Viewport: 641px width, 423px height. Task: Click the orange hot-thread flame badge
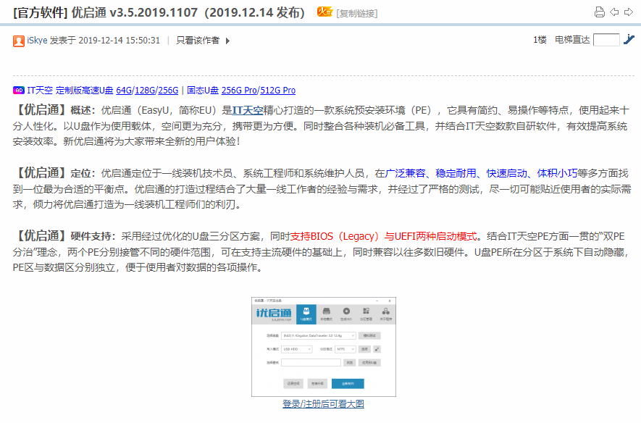click(x=324, y=12)
